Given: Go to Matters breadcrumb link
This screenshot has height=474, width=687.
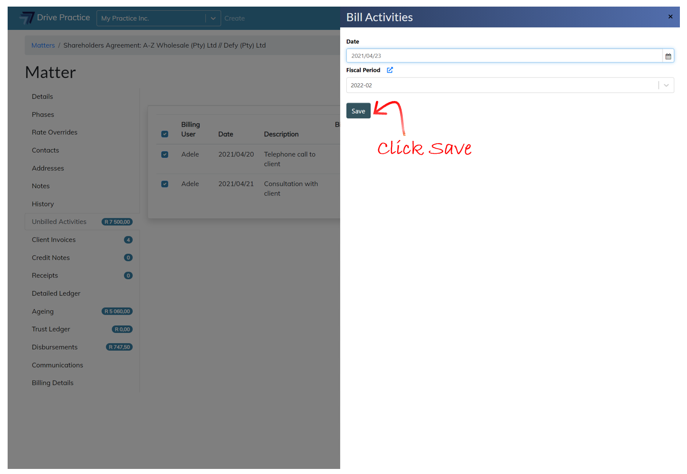Looking at the screenshot, I should pyautogui.click(x=43, y=45).
